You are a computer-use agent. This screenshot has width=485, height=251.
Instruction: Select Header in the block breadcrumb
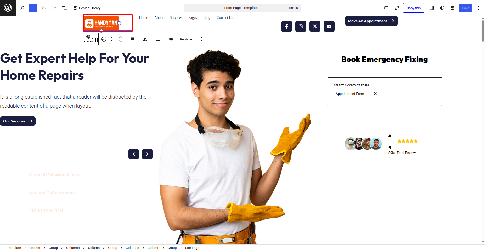[x=35, y=248]
